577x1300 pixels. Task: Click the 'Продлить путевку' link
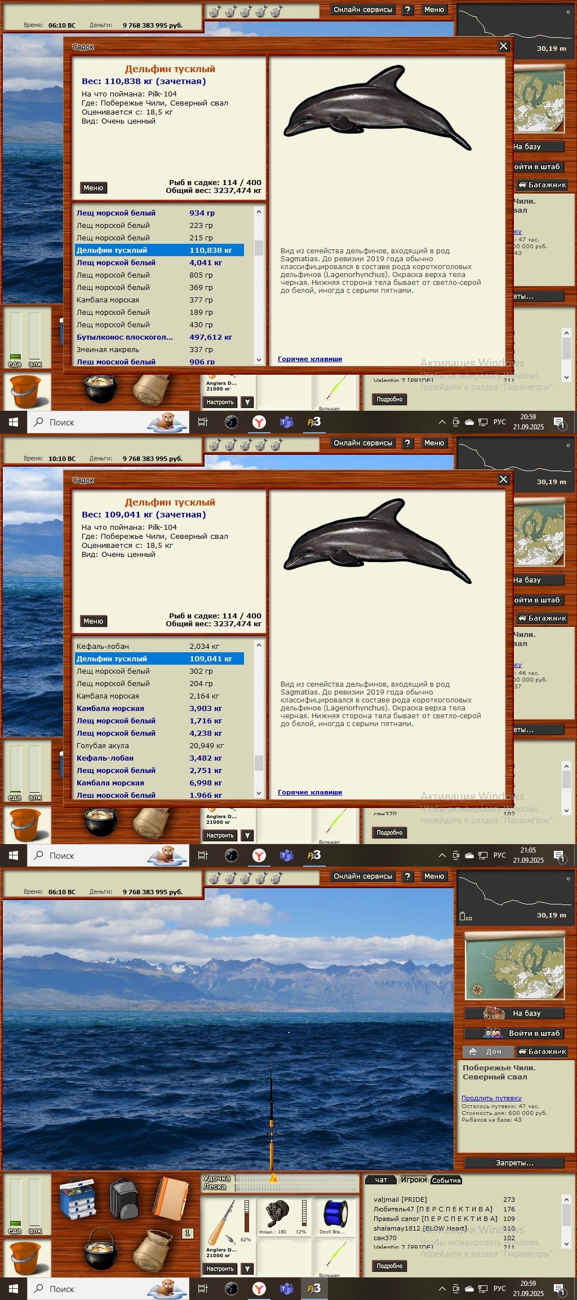coord(491,1098)
